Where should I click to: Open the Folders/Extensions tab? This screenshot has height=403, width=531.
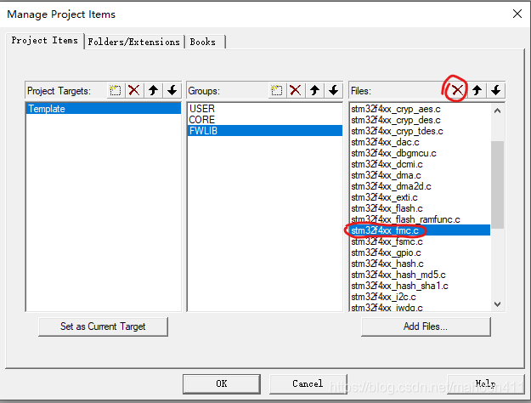pyautogui.click(x=134, y=42)
